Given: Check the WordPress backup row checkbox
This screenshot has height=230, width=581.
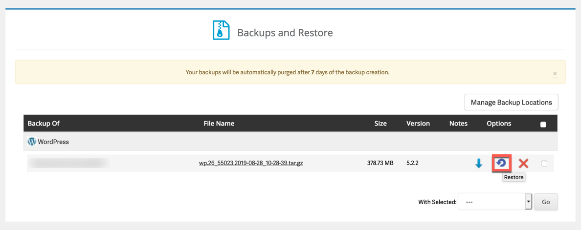Looking at the screenshot, I should 544,164.
